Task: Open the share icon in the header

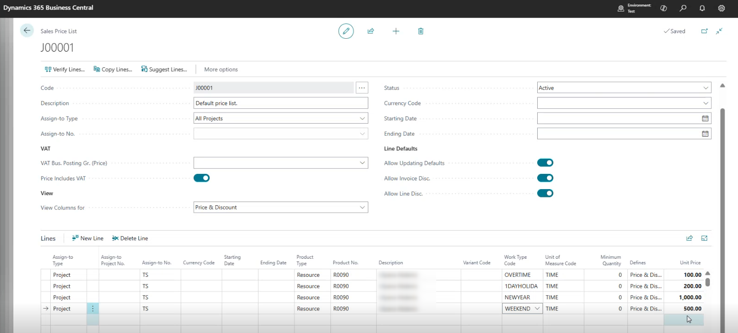Action: pyautogui.click(x=371, y=31)
